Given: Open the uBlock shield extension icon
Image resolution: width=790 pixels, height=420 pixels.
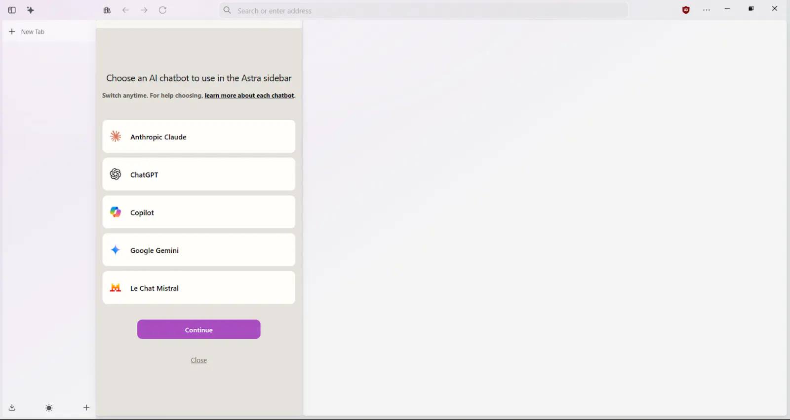Looking at the screenshot, I should (x=686, y=10).
